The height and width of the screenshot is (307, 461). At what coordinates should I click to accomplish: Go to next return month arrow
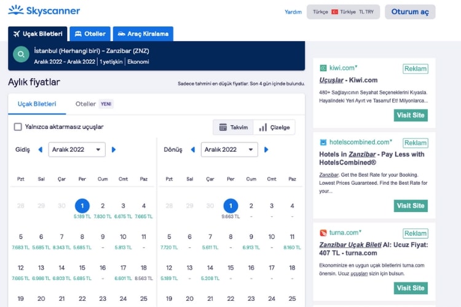[266, 150]
